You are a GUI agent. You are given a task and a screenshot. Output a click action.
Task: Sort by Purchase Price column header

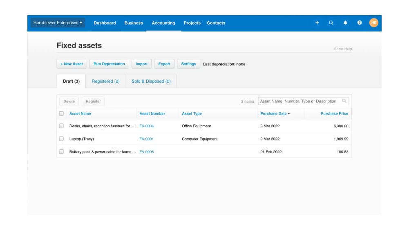click(x=334, y=113)
